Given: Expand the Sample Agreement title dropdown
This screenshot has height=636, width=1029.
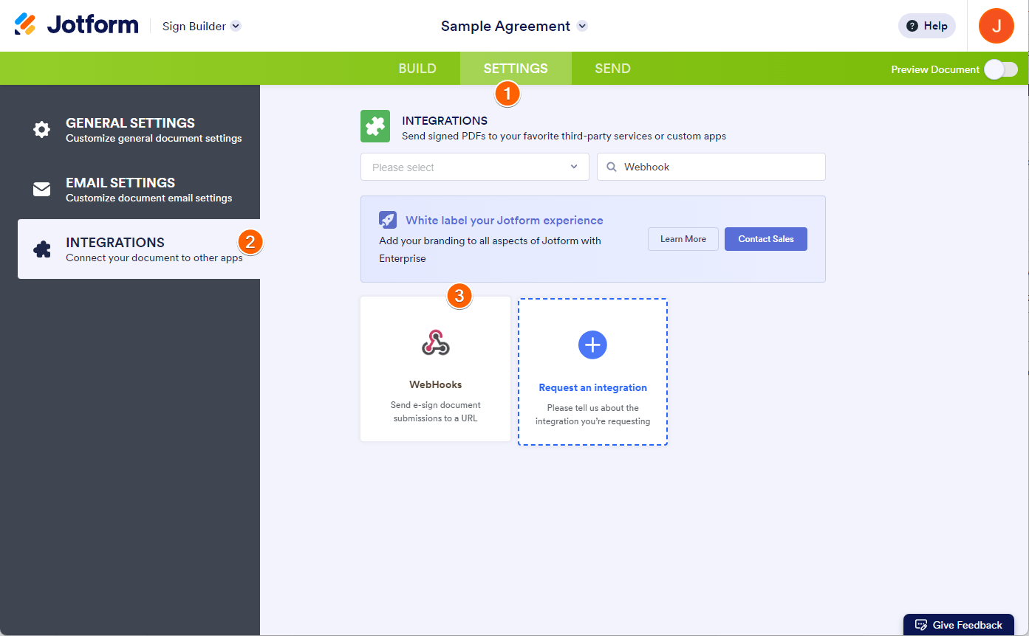Looking at the screenshot, I should (x=582, y=27).
